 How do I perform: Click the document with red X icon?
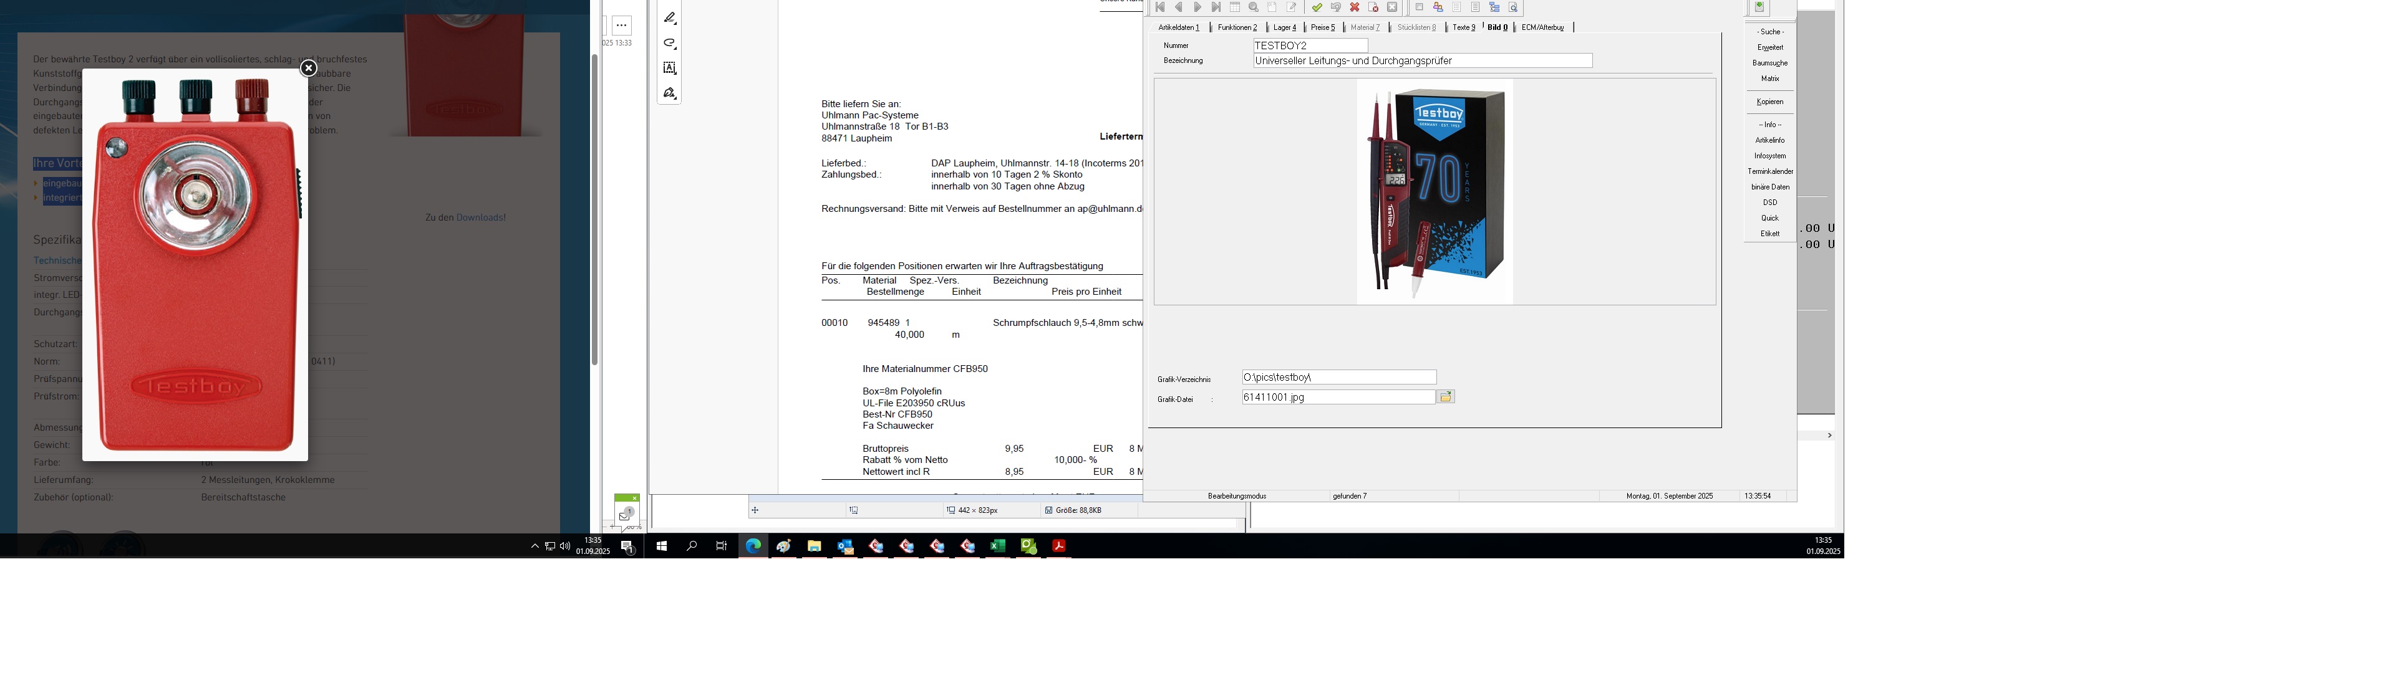click(x=1373, y=7)
